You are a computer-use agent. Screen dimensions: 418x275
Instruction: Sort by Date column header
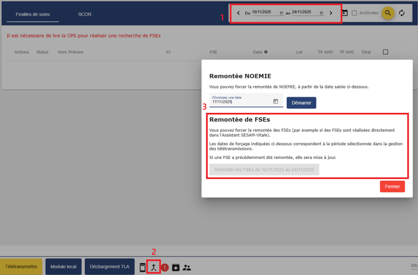pos(258,52)
